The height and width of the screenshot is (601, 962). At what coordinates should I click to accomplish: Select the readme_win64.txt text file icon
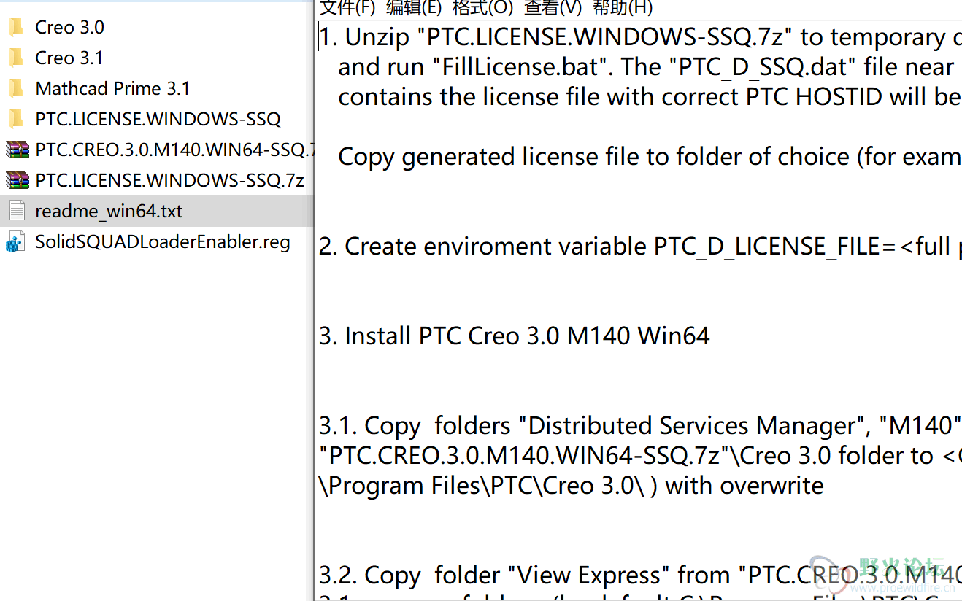coord(17,212)
